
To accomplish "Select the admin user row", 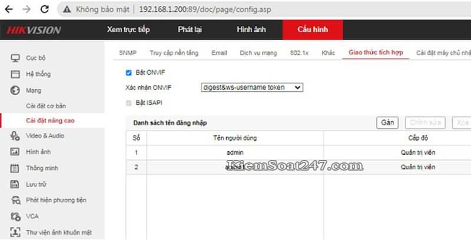I will point(298,152).
